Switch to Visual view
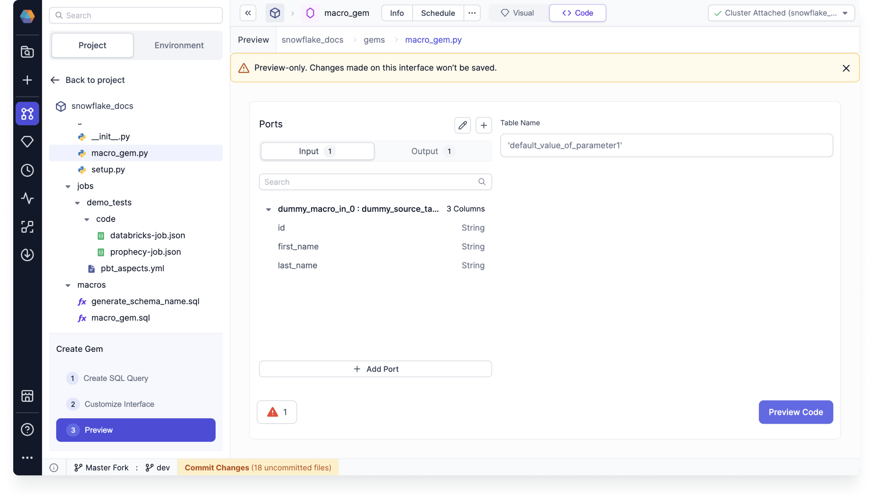Screen dimensions: 873x502 tap(517, 13)
